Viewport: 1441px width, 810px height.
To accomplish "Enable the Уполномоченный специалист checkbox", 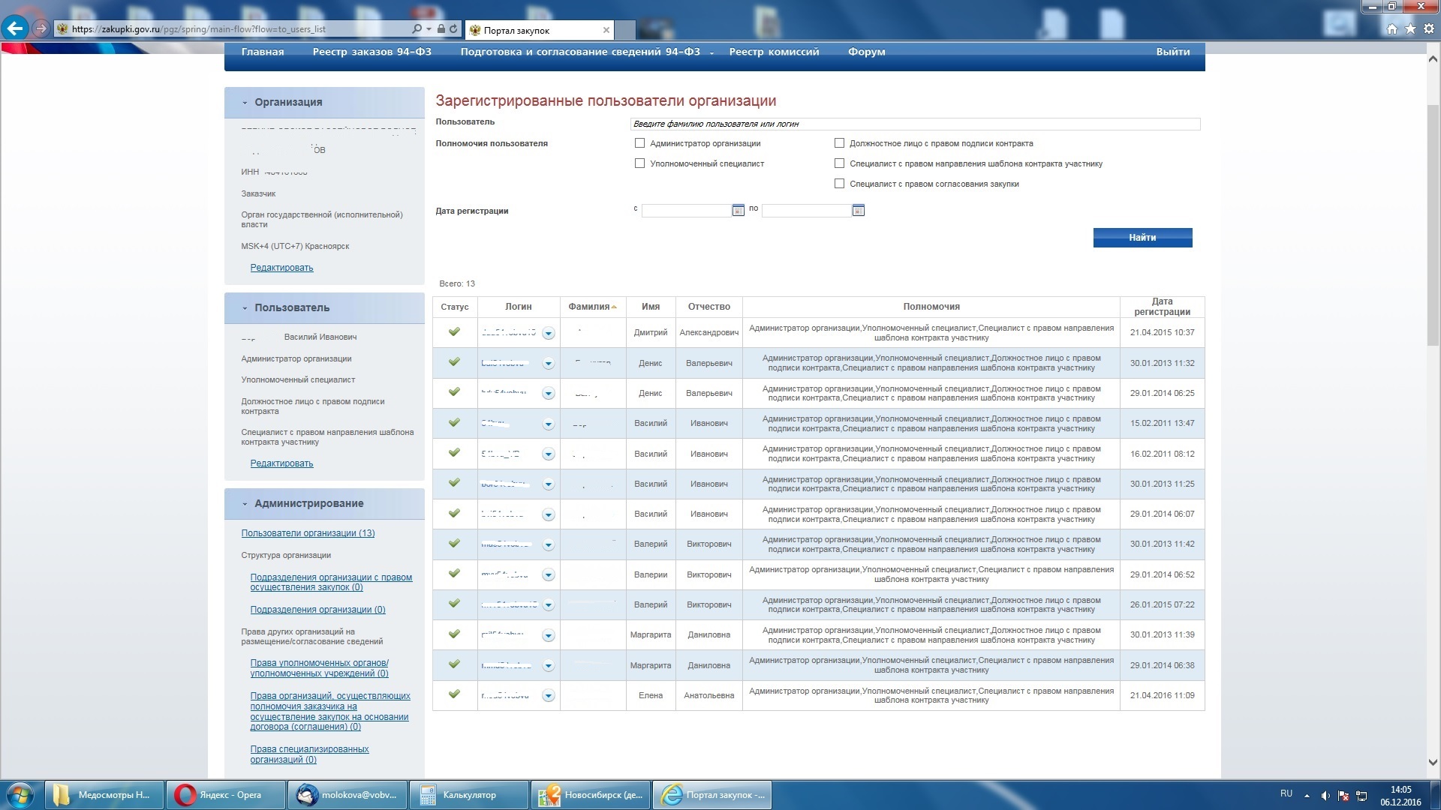I will [640, 163].
